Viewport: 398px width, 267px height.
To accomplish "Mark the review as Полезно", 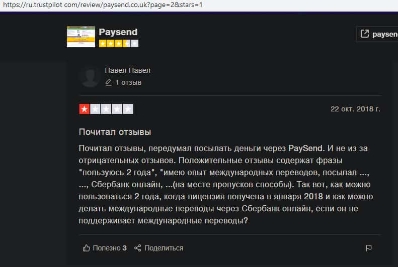I will [105, 248].
